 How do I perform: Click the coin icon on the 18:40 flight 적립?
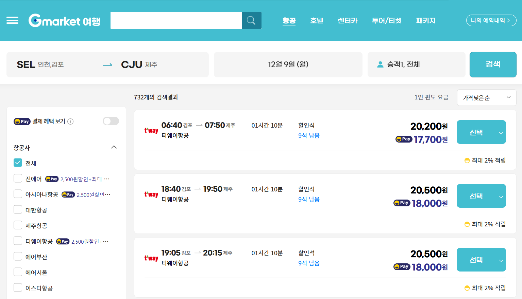tap(467, 224)
